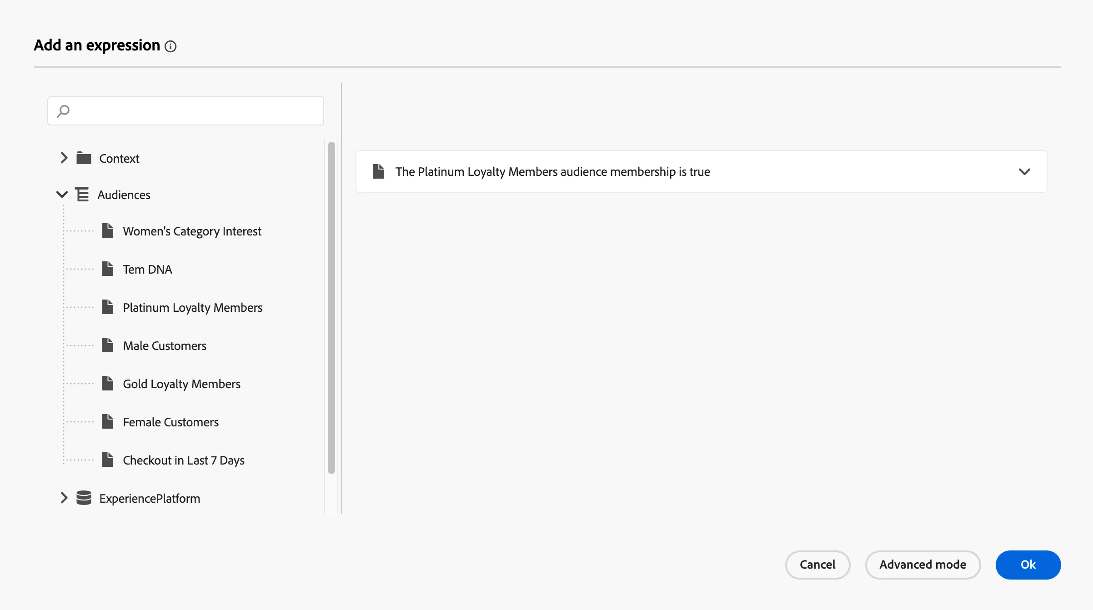1093x610 pixels.
Task: Click the Platinum Loyalty Members tree document icon
Action: click(108, 307)
